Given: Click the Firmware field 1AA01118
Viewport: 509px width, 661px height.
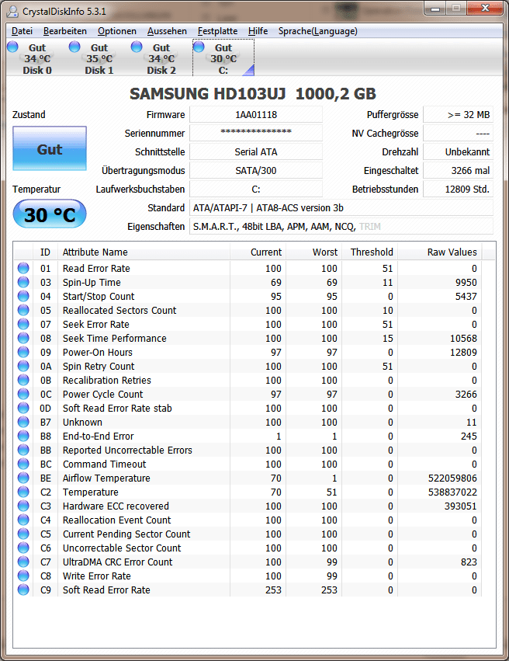Looking at the screenshot, I should (256, 115).
